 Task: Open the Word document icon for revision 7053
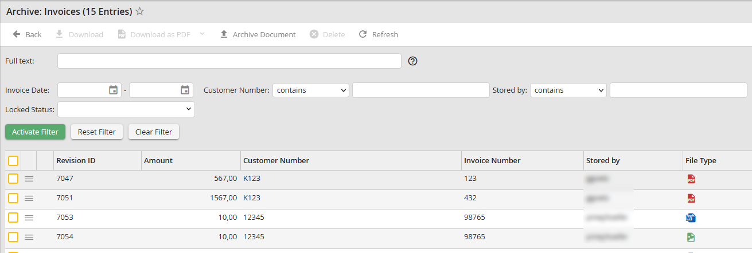tap(691, 218)
